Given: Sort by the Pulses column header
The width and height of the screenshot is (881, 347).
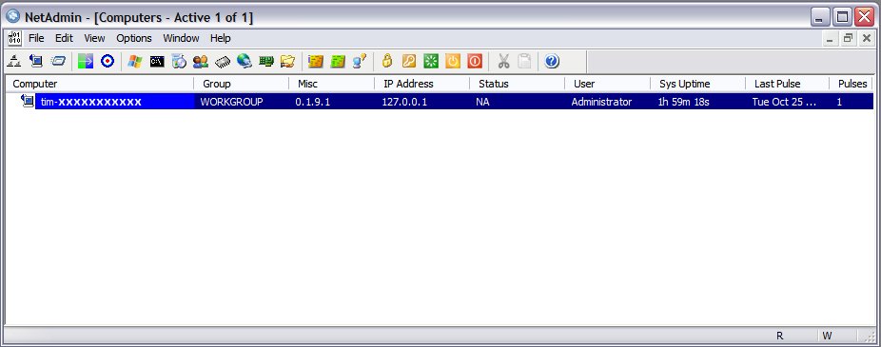Looking at the screenshot, I should click(852, 84).
